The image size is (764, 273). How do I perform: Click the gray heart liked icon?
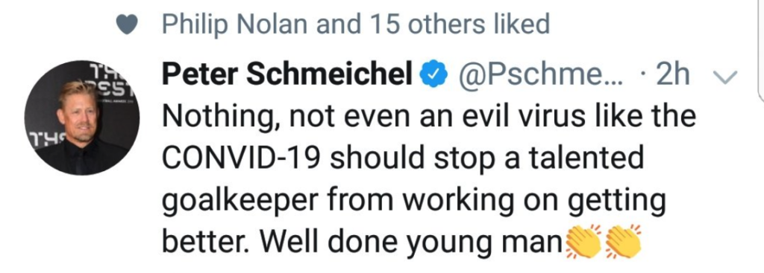coord(128,25)
